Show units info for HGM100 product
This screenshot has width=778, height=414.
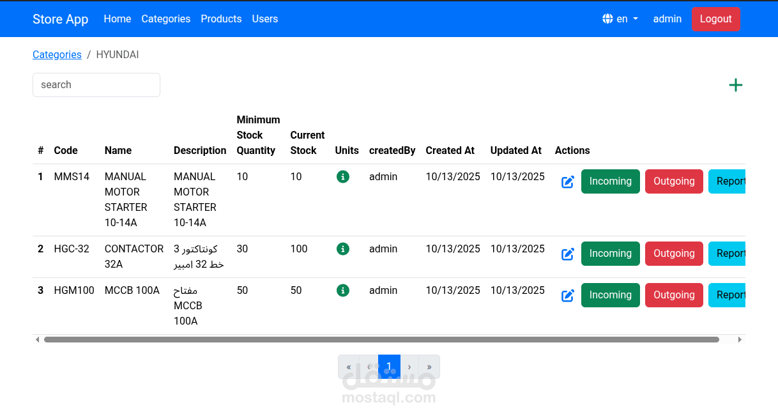tap(343, 291)
